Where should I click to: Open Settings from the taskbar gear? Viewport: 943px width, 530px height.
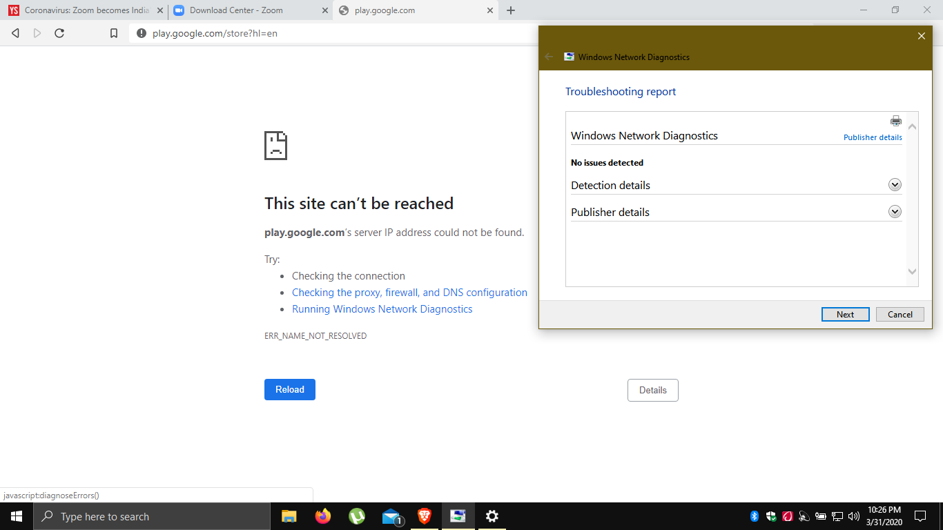point(492,516)
